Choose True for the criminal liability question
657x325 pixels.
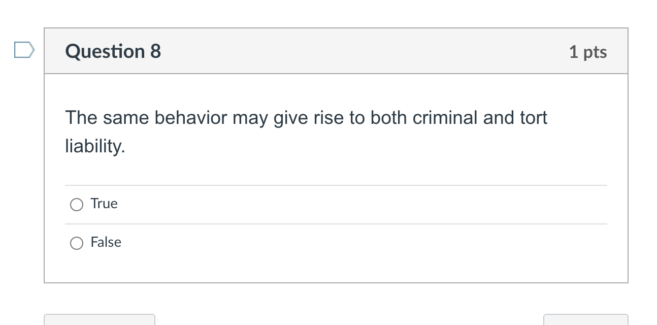[x=76, y=205]
